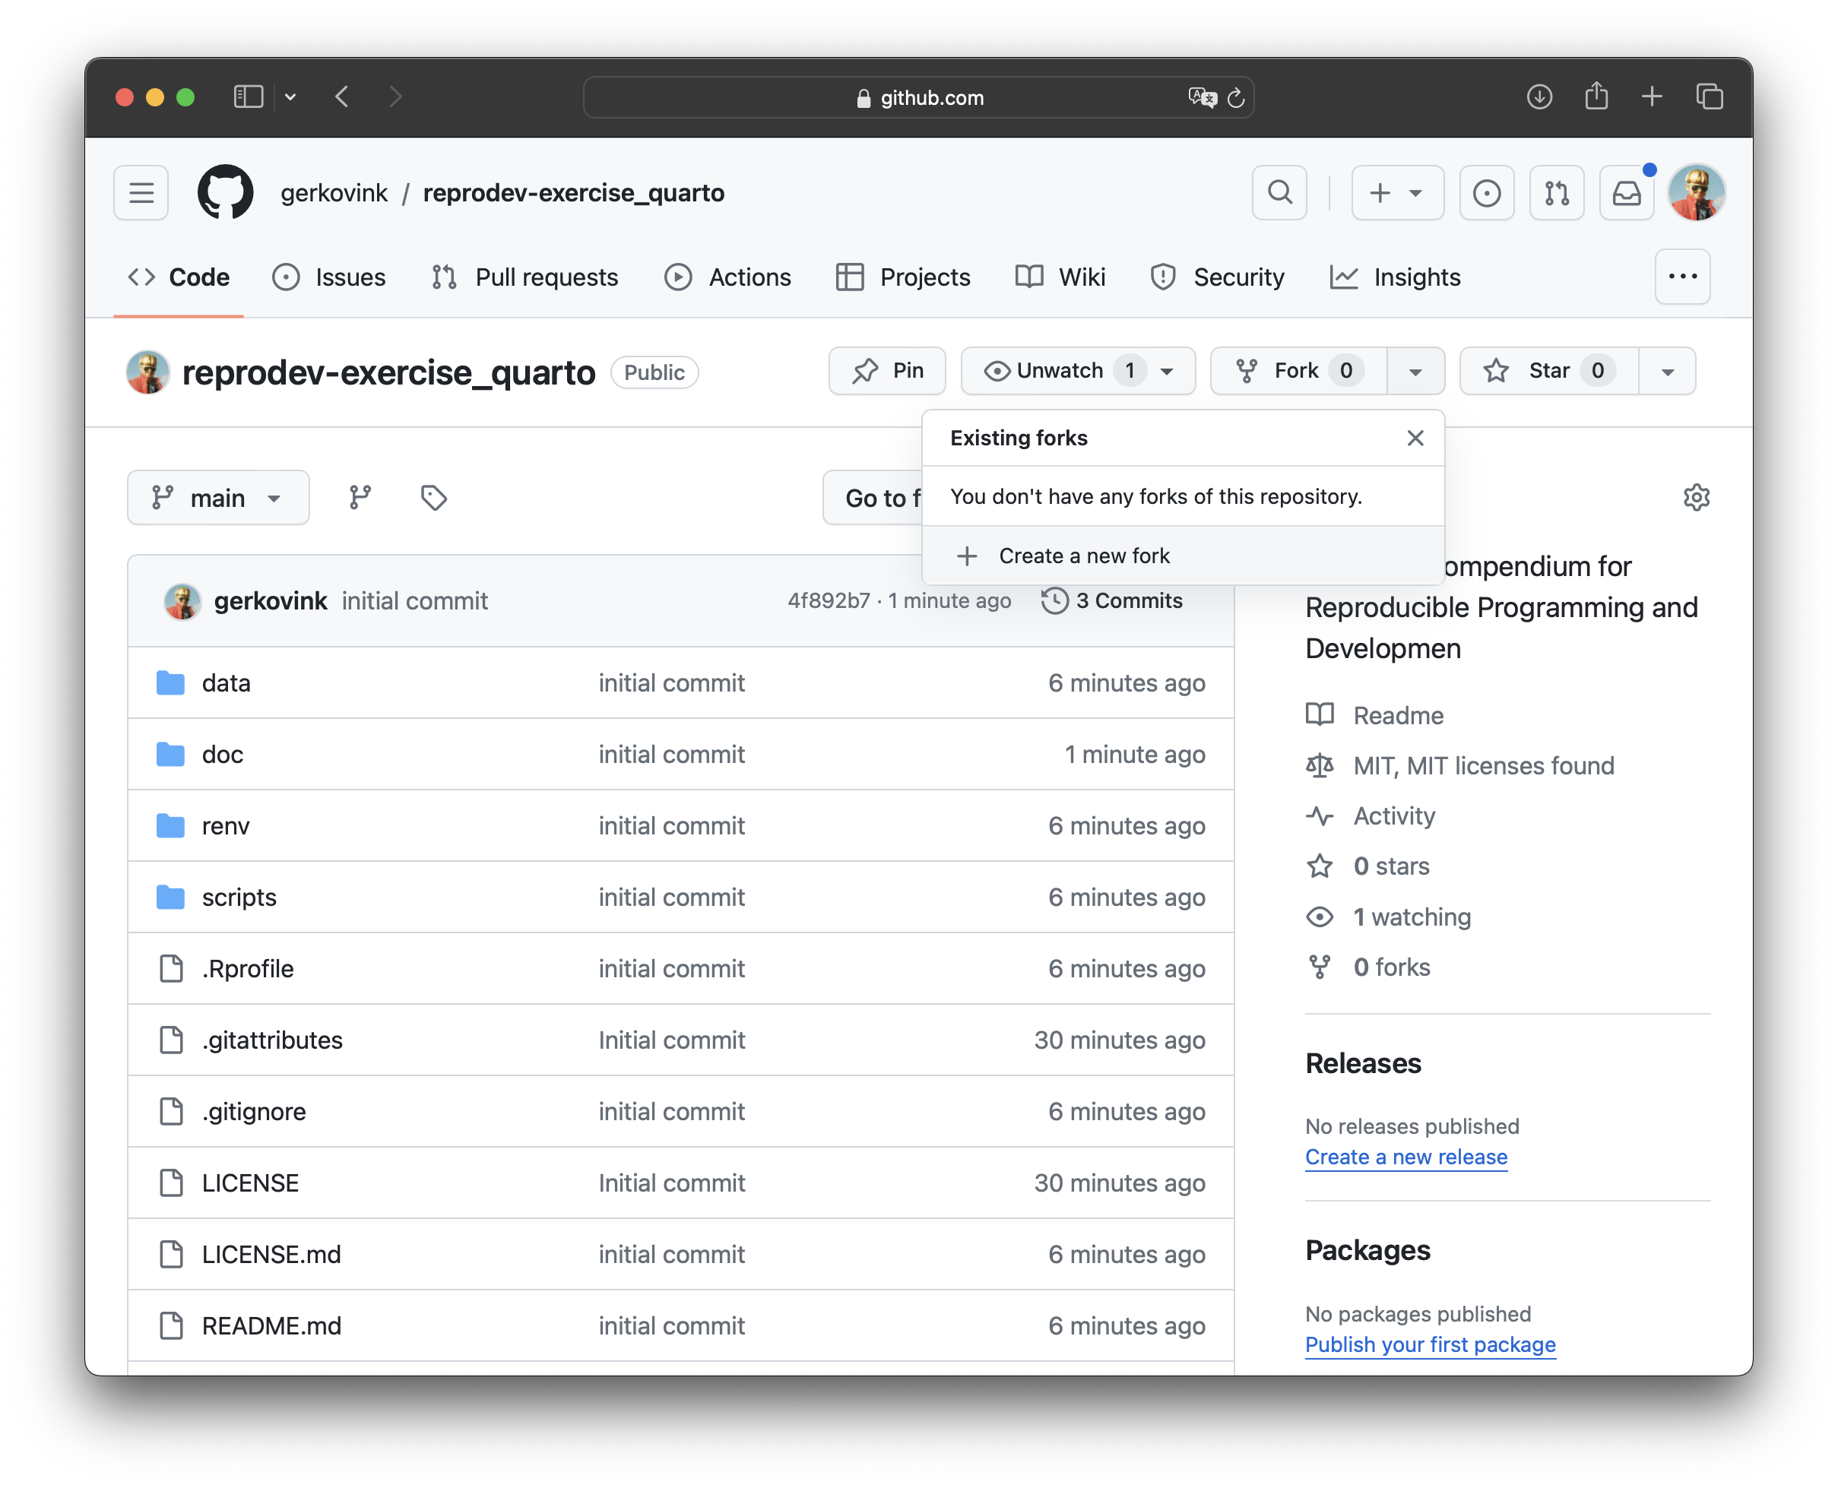The image size is (1838, 1488).
Task: Open the Actions tab
Action: click(728, 277)
